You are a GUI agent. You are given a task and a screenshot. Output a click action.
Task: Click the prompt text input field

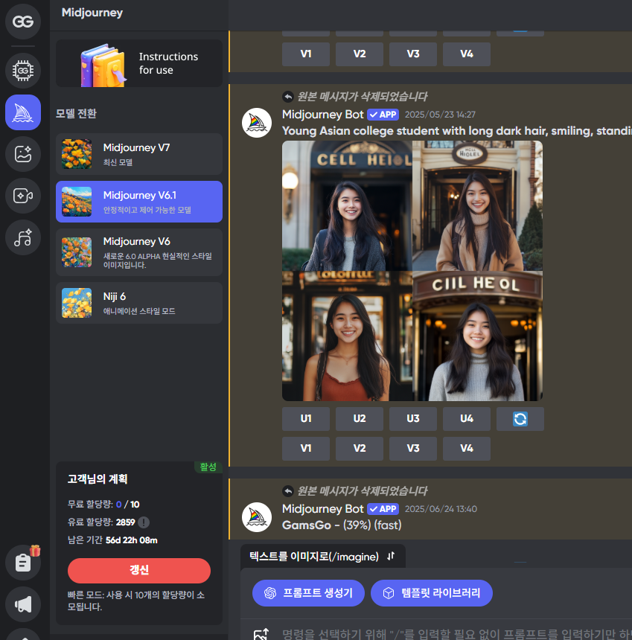[456, 634]
